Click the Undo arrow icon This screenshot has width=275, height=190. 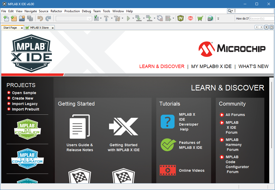(40, 19)
